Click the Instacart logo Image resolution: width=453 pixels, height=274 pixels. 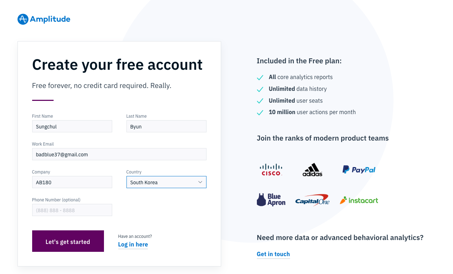pos(359,200)
